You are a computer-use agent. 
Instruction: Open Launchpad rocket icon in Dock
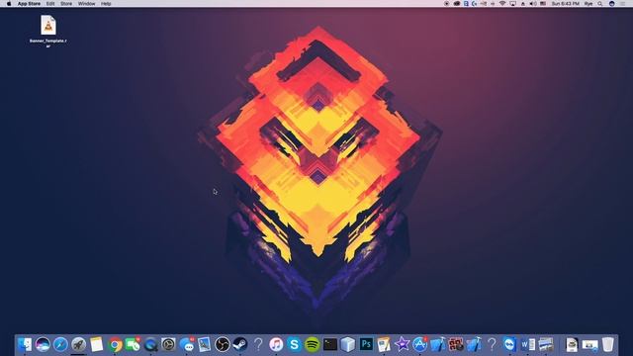click(x=79, y=344)
